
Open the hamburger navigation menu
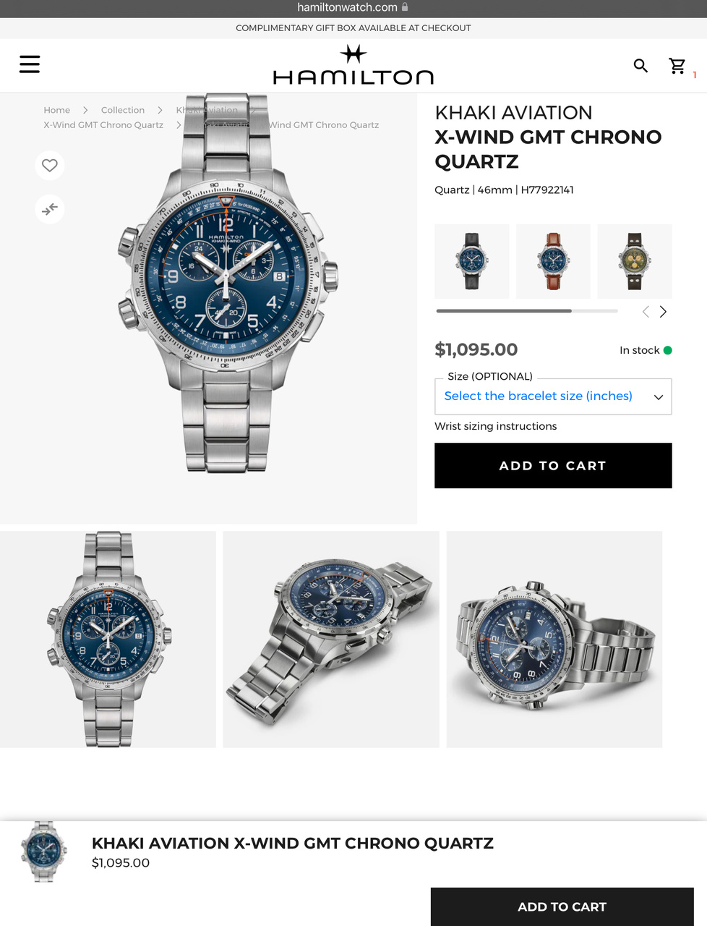point(30,64)
